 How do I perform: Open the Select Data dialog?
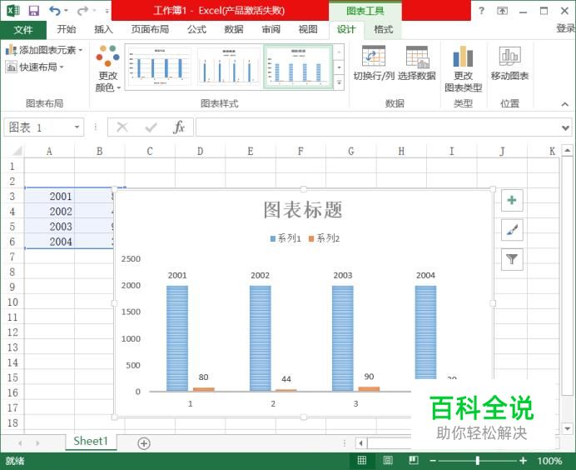pyautogui.click(x=416, y=62)
